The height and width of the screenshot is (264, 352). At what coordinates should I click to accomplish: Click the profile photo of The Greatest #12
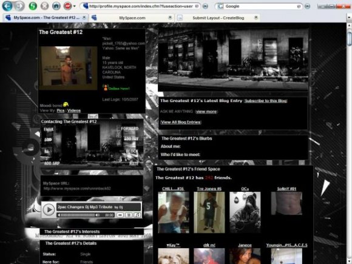68,68
